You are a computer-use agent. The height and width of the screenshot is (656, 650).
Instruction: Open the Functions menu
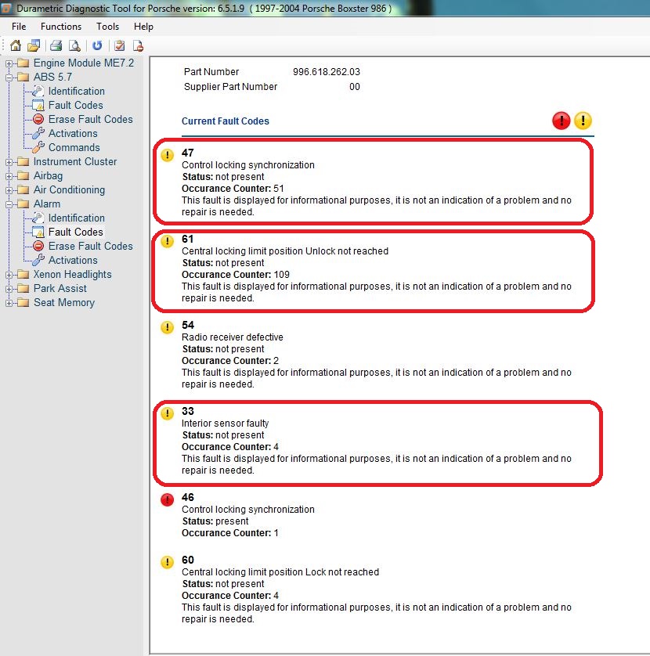pos(61,27)
